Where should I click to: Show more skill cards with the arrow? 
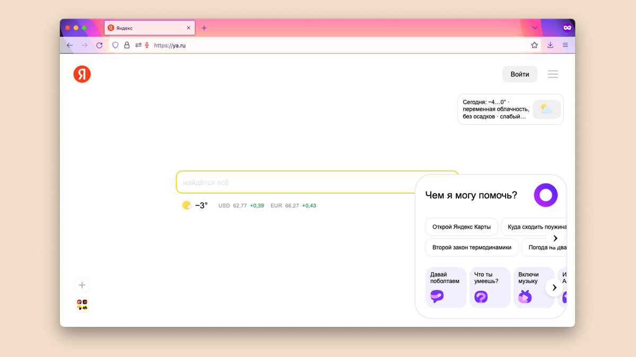[554, 288]
